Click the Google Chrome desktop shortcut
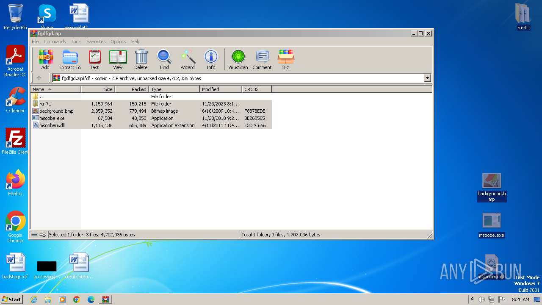The height and width of the screenshot is (305, 542). click(15, 227)
